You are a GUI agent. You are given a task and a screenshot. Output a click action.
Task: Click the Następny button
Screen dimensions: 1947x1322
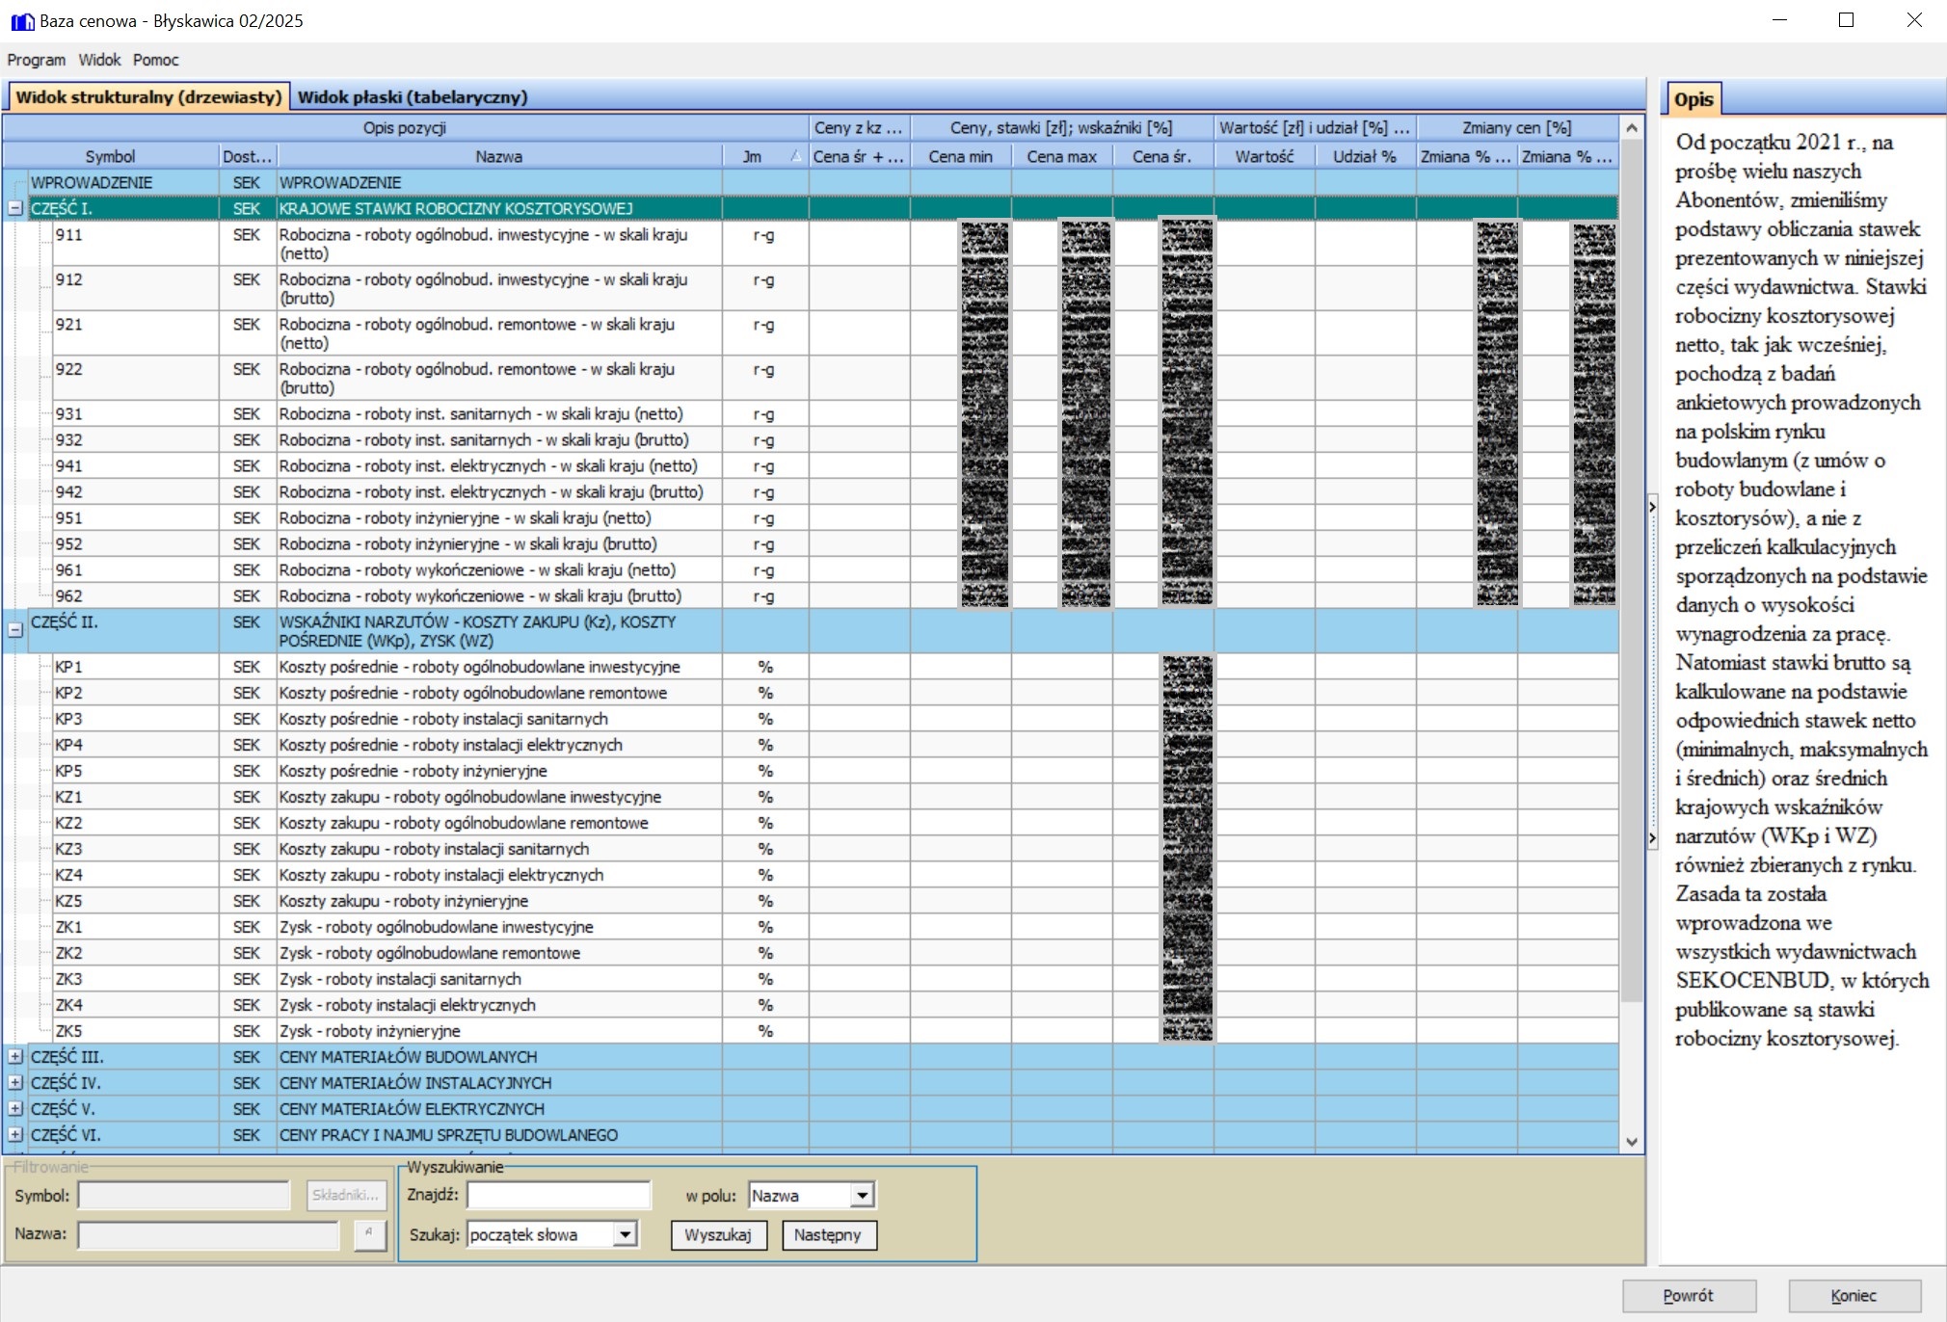tap(828, 1235)
